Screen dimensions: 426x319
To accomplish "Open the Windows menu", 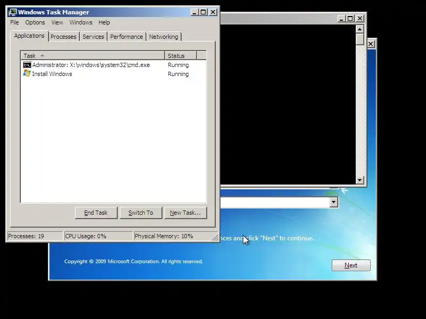I will pos(81,22).
